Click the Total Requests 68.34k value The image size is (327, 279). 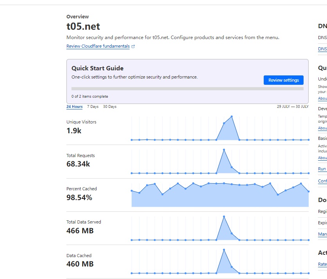pos(78,164)
